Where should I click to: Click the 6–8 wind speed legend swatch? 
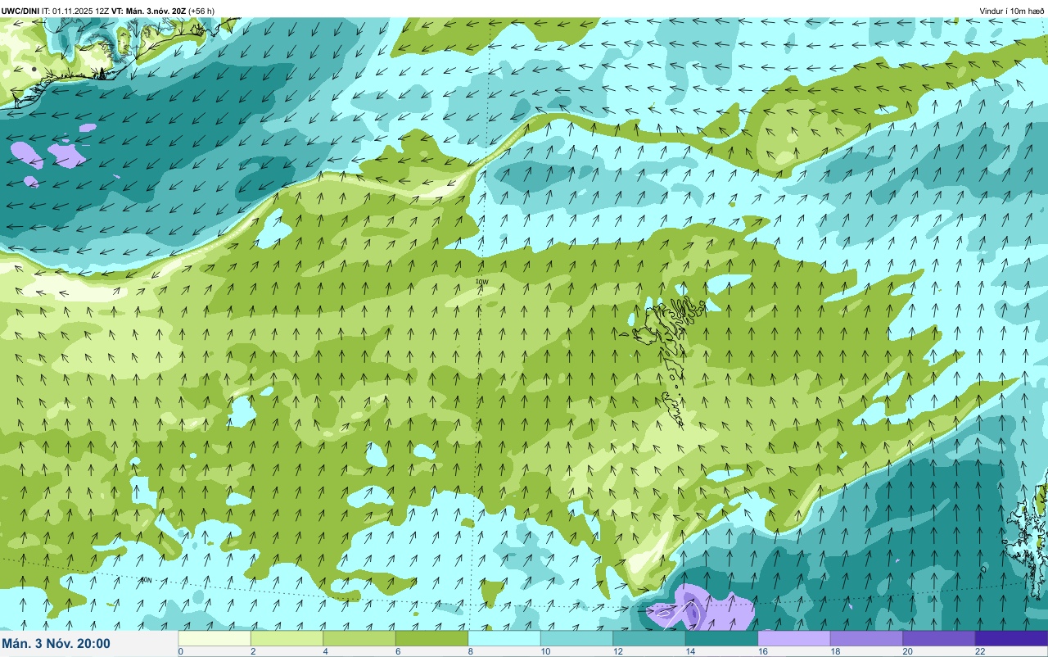pos(431,638)
